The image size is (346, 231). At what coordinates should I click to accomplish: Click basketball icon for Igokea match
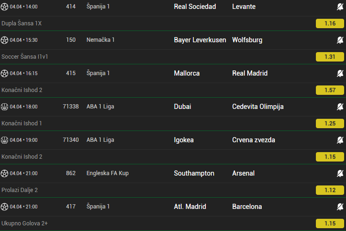pyautogui.click(x=5, y=140)
